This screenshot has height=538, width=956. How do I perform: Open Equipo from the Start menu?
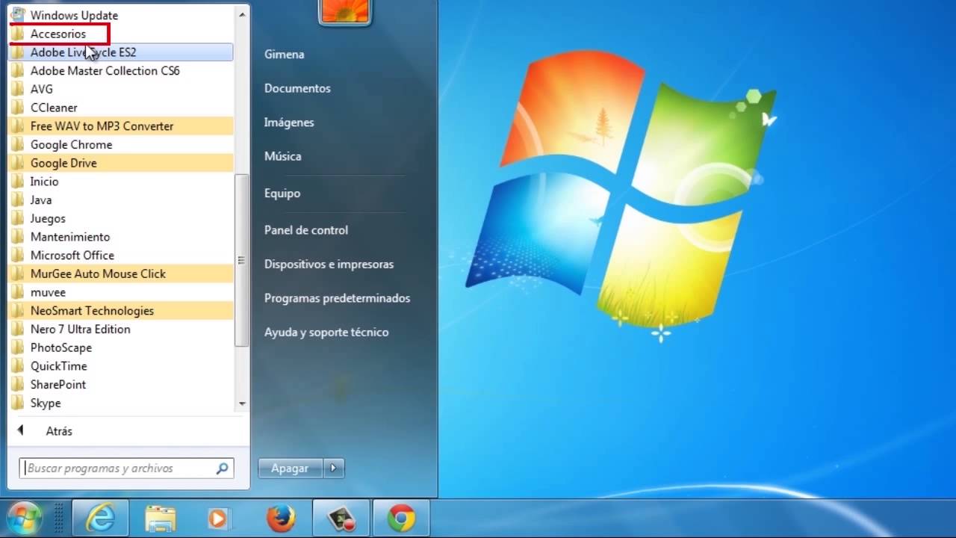(282, 194)
